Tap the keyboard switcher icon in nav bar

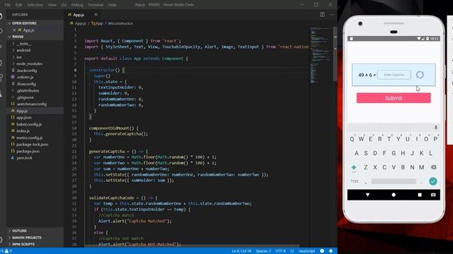[x=433, y=195]
